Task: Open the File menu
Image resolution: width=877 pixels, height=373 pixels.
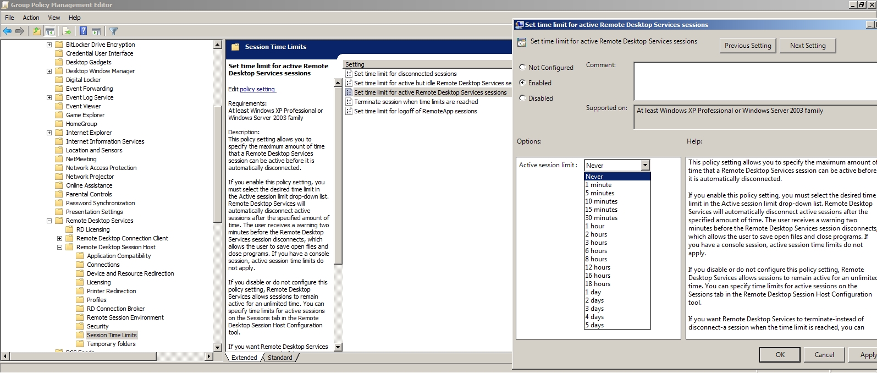Action: [x=9, y=18]
